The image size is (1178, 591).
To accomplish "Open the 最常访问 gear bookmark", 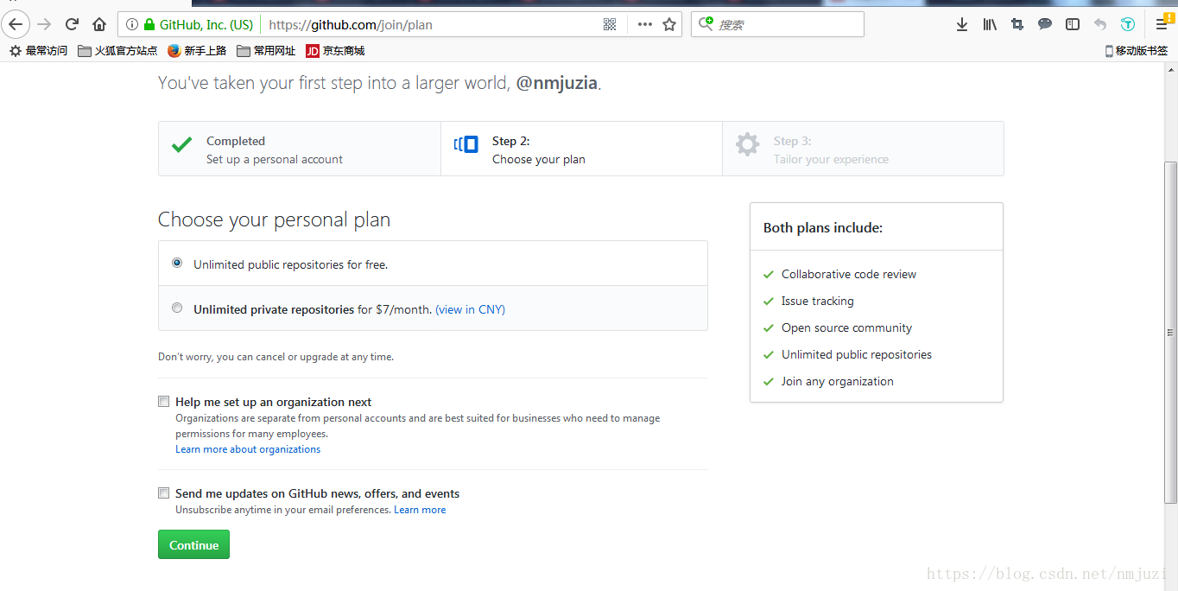I will point(38,51).
